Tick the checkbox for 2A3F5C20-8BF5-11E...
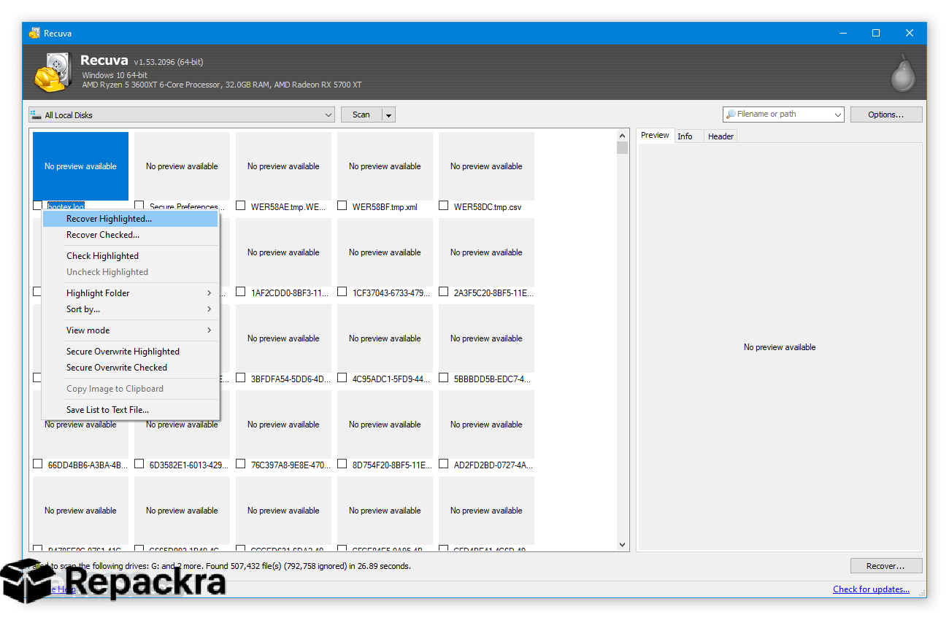Viewport: 949px width, 620px height. coord(443,292)
